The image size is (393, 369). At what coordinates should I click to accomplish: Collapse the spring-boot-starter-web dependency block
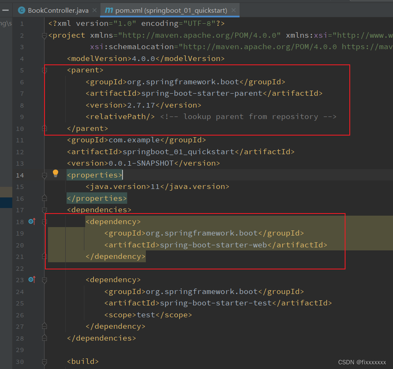(44, 221)
